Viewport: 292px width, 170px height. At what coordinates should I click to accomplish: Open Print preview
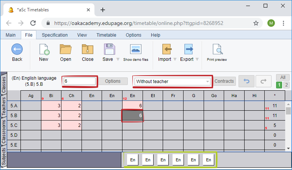pyautogui.click(x=217, y=49)
